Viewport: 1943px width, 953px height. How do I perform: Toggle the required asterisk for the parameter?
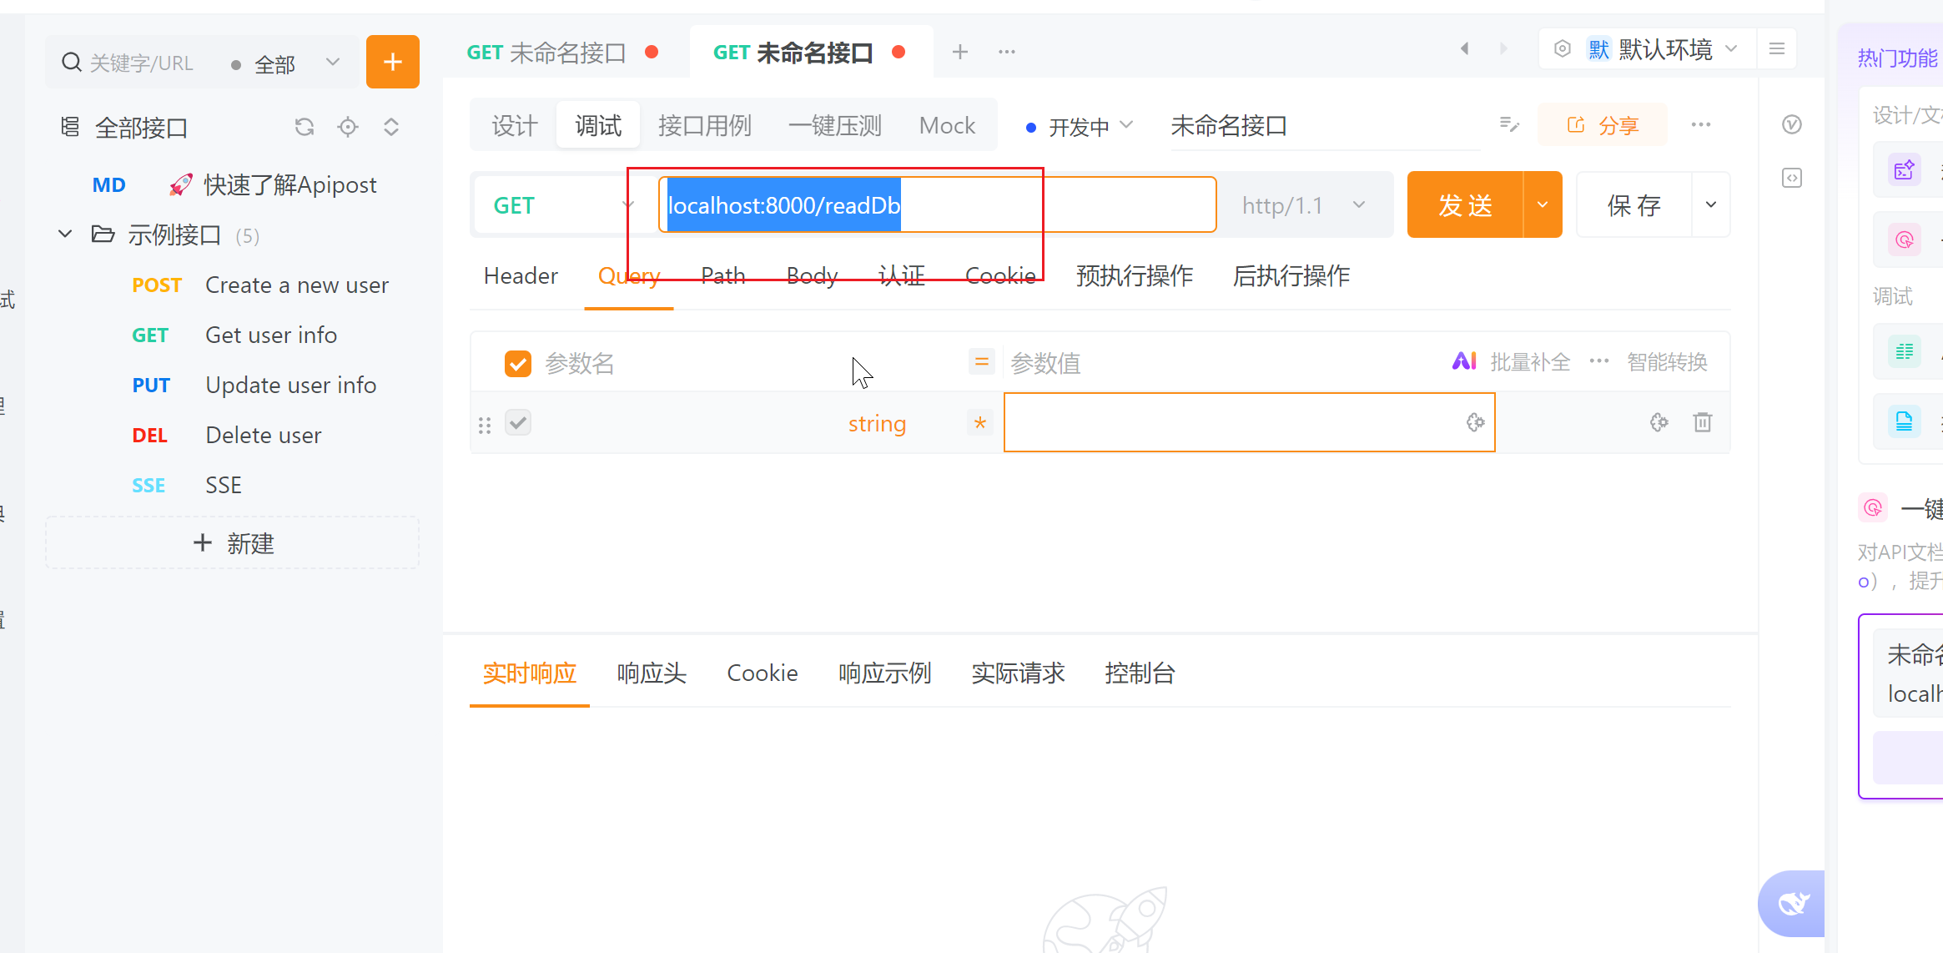point(980,423)
